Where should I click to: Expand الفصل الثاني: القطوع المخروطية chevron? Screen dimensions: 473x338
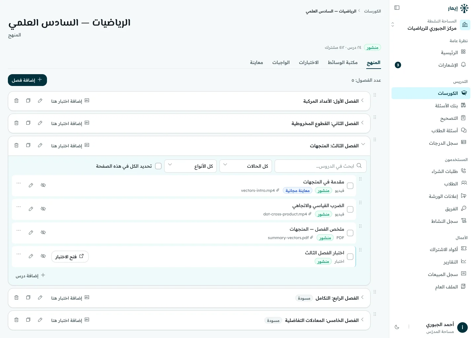(x=362, y=123)
